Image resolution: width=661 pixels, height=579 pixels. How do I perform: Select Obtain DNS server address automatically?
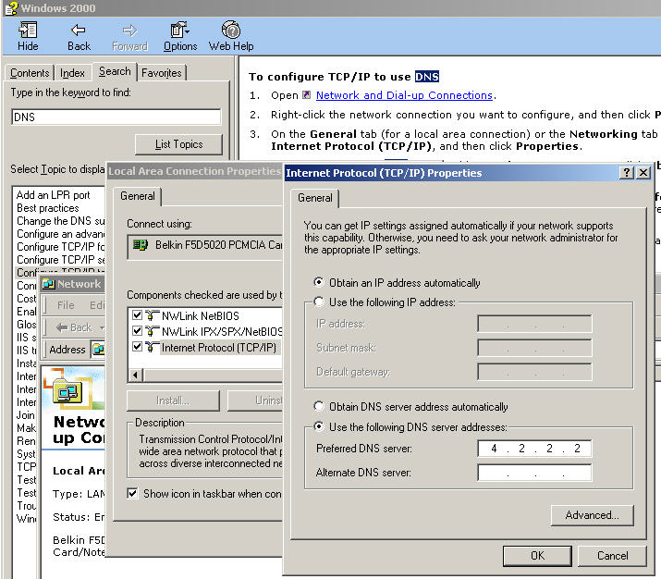(319, 406)
